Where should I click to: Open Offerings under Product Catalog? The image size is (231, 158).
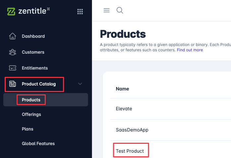[x=31, y=115]
